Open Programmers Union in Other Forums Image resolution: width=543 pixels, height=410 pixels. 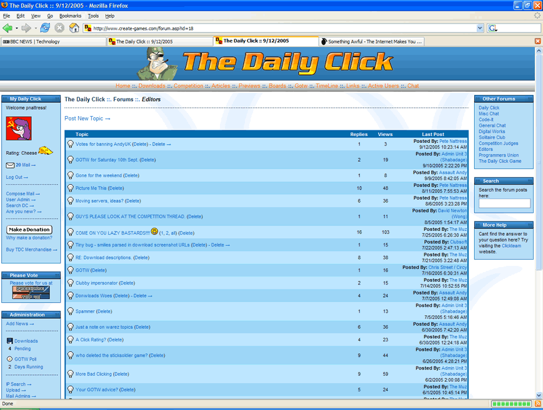[x=499, y=155]
